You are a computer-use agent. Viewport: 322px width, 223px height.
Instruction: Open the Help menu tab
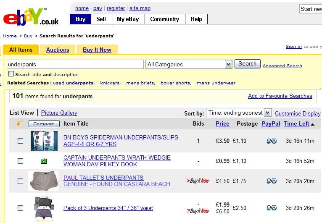196,19
